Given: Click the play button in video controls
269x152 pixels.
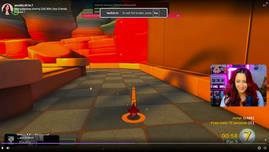Looking at the screenshot, I should [x=2, y=148].
